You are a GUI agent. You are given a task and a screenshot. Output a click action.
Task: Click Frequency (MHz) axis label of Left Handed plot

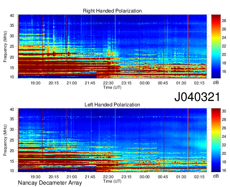[x=5, y=140]
